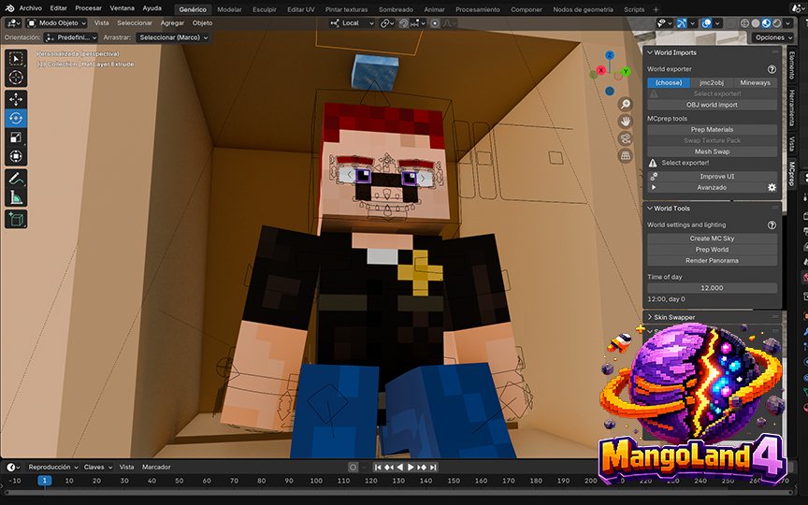Select the jmc2obj exporter option

click(x=712, y=82)
